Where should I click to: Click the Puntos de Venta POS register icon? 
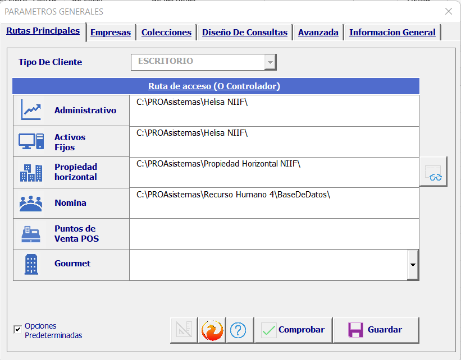coord(31,234)
